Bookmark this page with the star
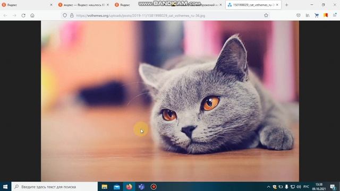 [x=266, y=15]
